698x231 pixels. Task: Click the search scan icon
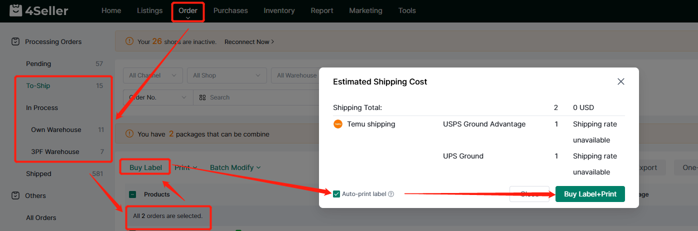pyautogui.click(x=202, y=97)
